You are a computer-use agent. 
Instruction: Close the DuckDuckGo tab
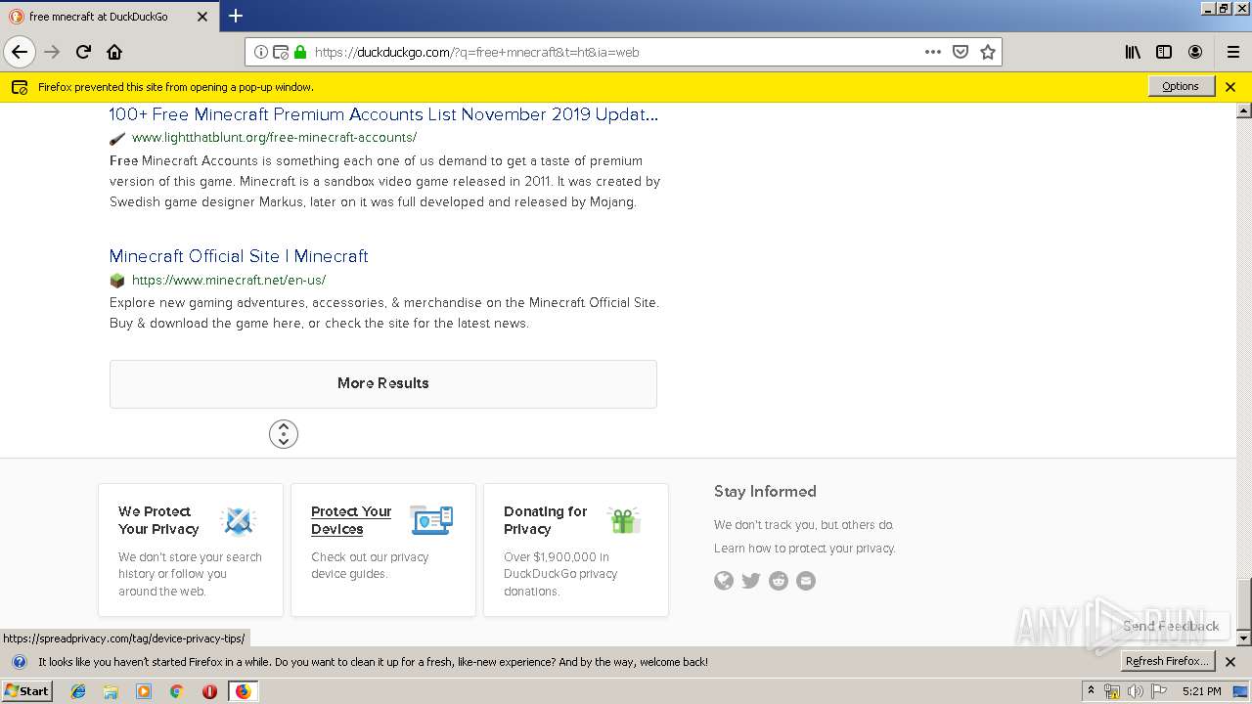201,17
